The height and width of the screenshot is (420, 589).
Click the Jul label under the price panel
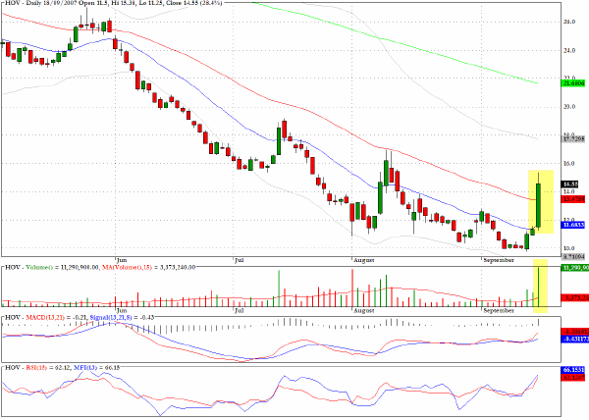[240, 260]
